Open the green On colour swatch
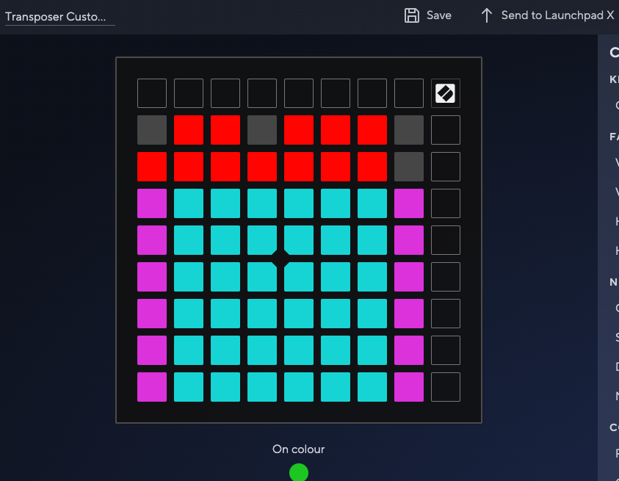This screenshot has height=481, width=619. pyautogui.click(x=298, y=472)
